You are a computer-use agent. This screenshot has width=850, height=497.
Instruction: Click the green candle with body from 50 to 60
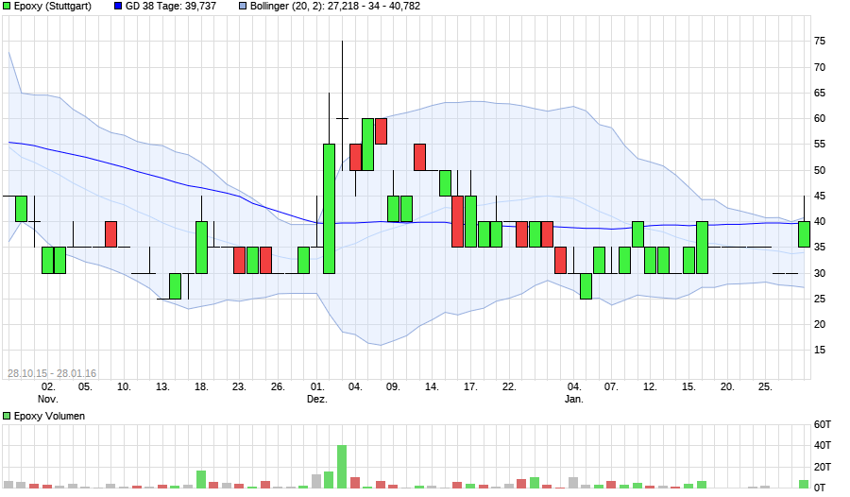click(367, 145)
